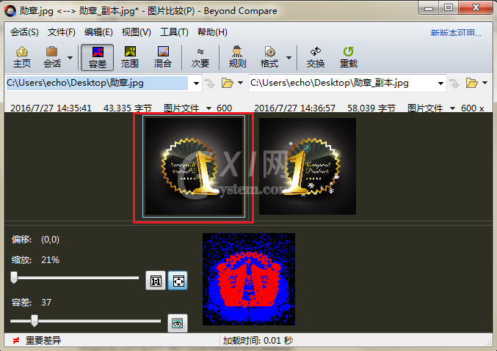Minimize the Beyond Compare window
Viewport: 497px width, 351px height.
coord(429,8)
